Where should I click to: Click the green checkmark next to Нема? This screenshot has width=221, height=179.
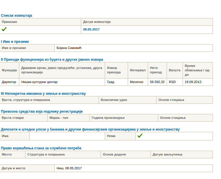(140, 136)
